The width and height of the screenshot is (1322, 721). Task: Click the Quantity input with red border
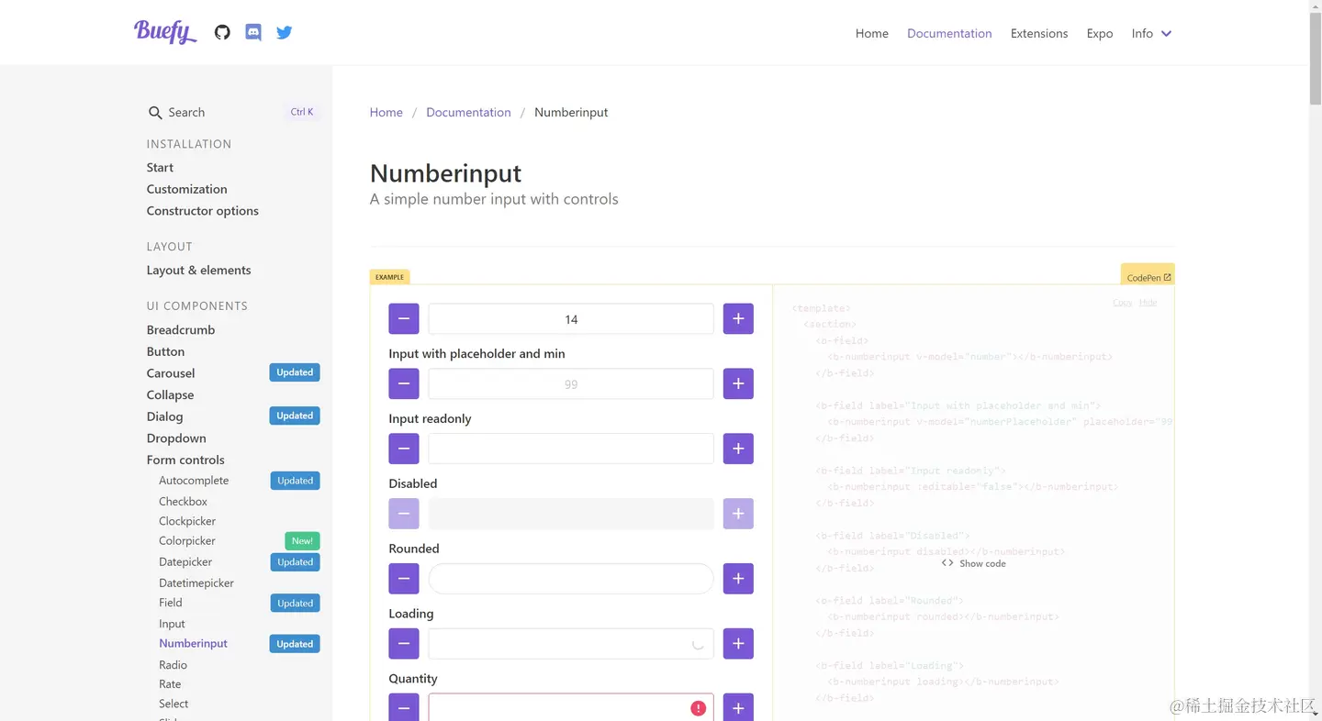tap(571, 707)
